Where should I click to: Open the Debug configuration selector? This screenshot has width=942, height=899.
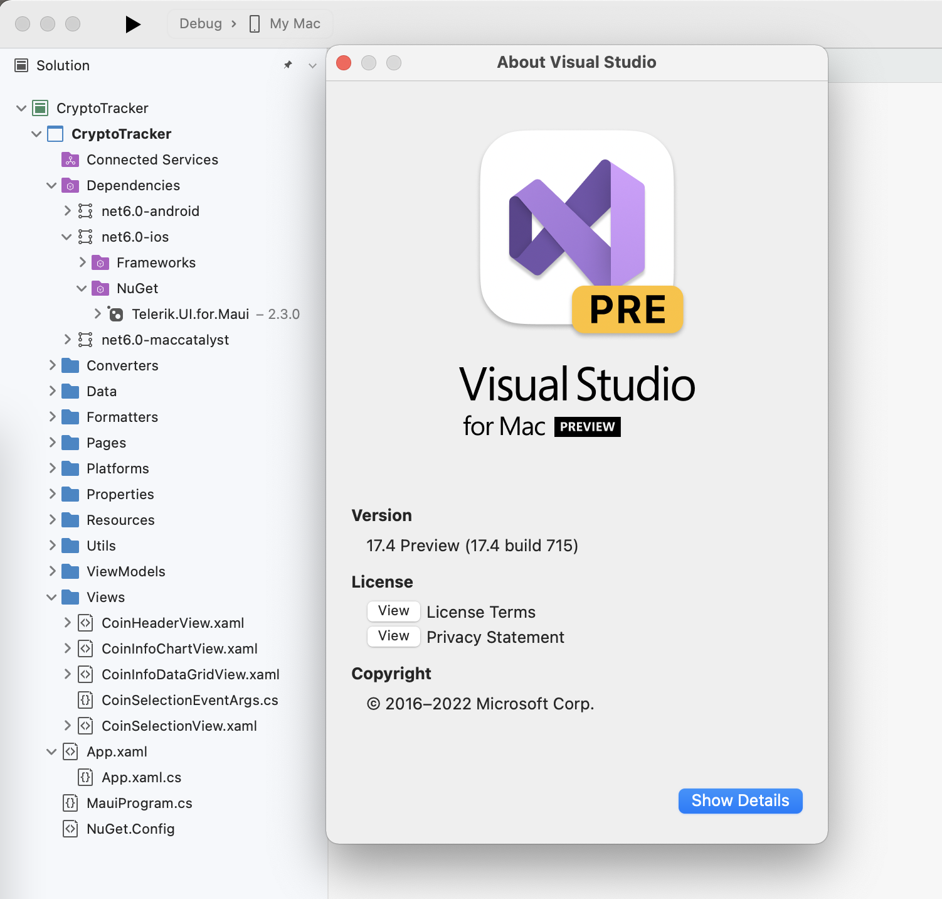[x=201, y=24]
